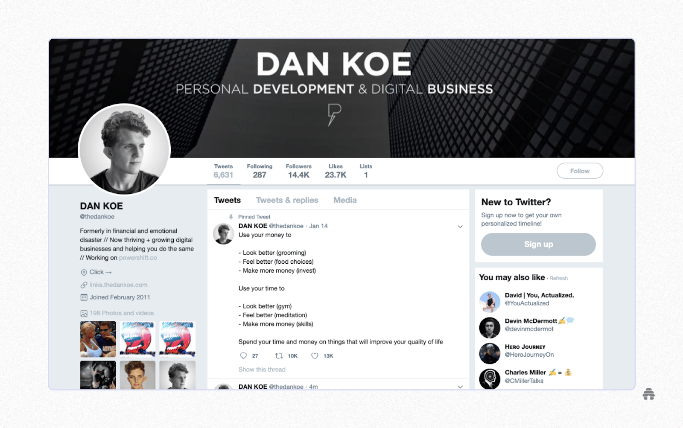Click the reply icon on pinned tweet

pyautogui.click(x=243, y=355)
